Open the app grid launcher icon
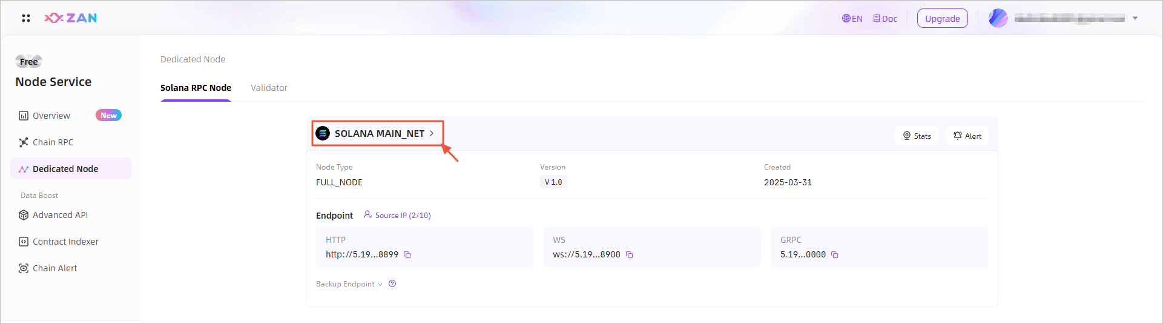The height and width of the screenshot is (324, 1163). (26, 18)
